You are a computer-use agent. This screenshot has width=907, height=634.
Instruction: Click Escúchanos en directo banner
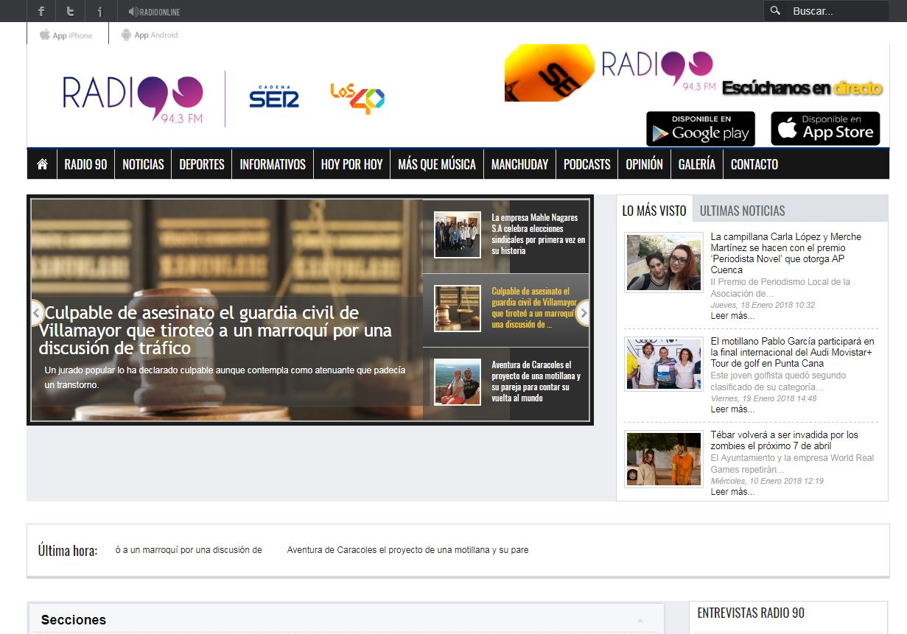(802, 88)
